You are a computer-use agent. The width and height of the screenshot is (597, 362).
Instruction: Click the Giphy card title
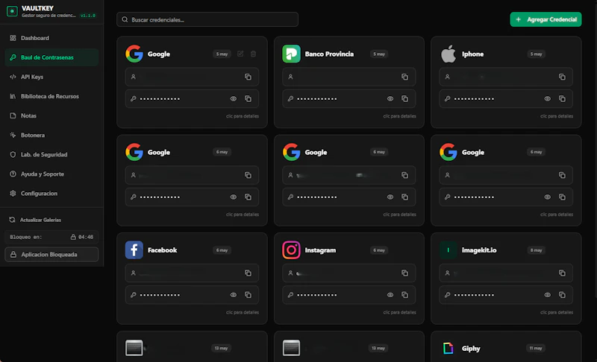point(471,349)
